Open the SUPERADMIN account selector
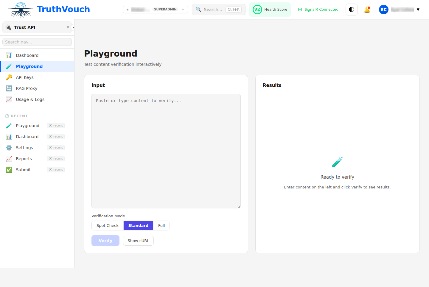Image resolution: width=429 pixels, height=287 pixels. [x=155, y=9]
